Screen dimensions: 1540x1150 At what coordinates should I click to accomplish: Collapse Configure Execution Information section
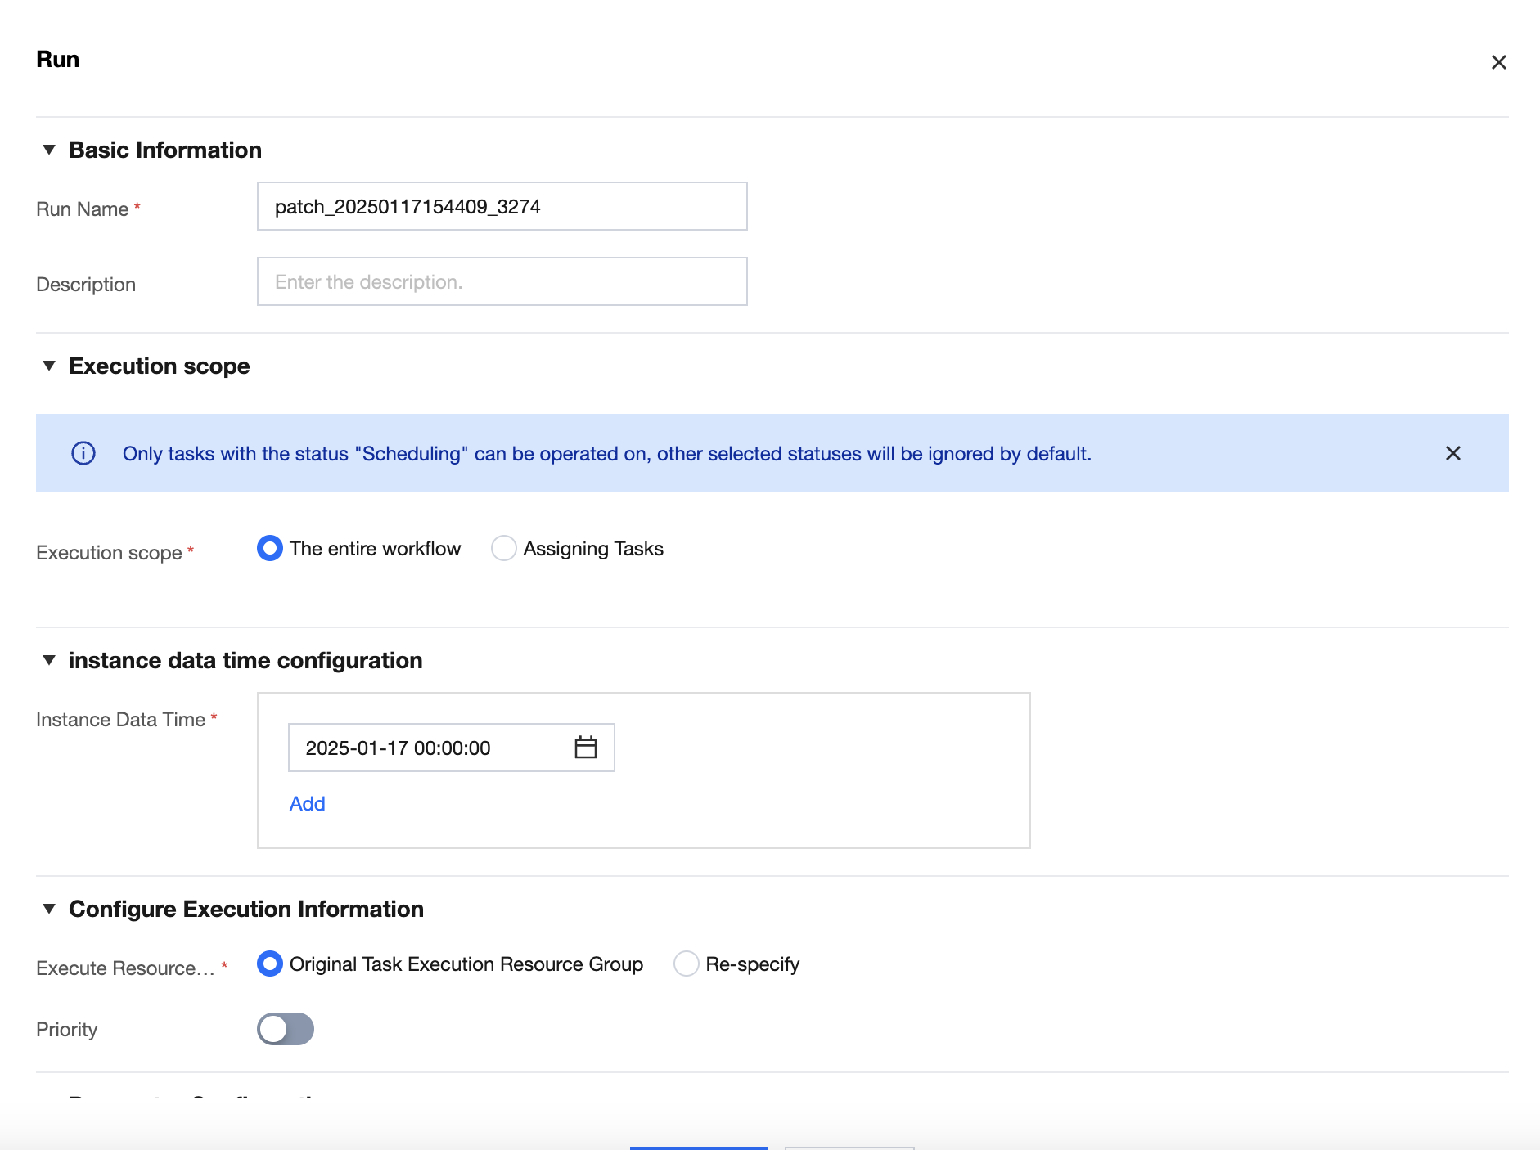click(x=49, y=909)
